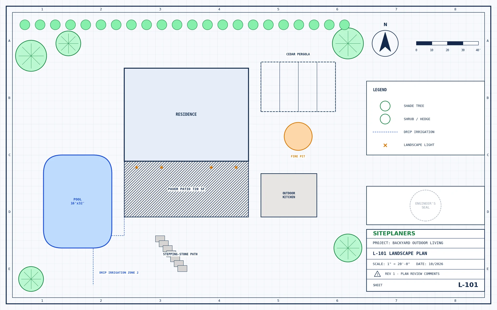
Task: Select the dashed cedar pergola outline
Action: coord(298,87)
